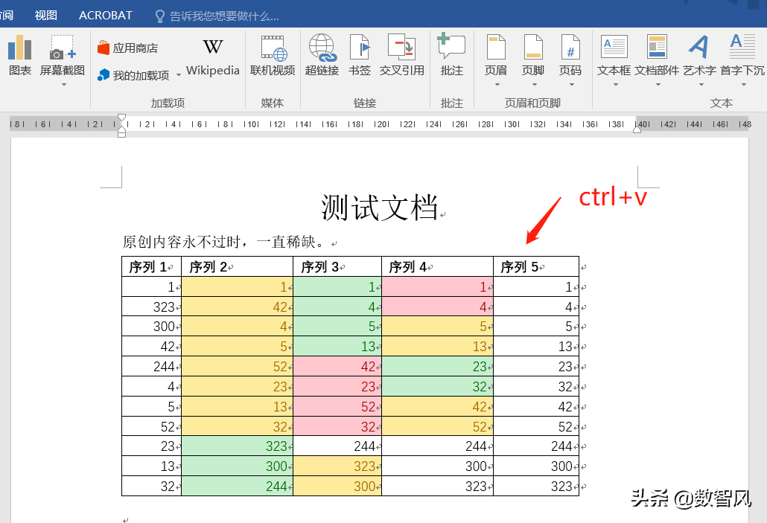The image size is (767, 523).
Task: Insert the Wikipedia add-in
Action: pos(212,56)
